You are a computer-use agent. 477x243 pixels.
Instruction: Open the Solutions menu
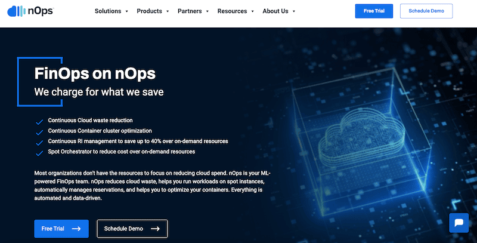[x=108, y=11]
